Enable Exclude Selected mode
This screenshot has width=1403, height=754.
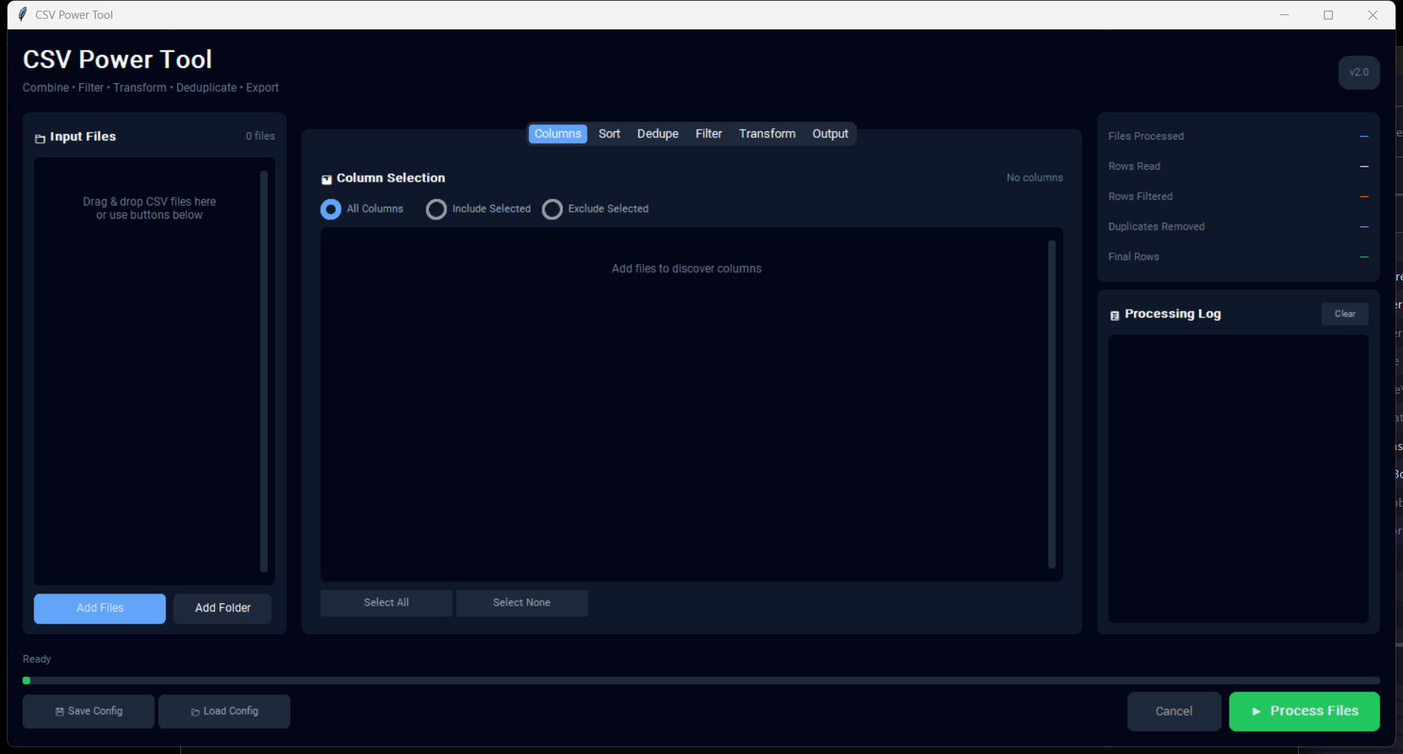click(552, 209)
